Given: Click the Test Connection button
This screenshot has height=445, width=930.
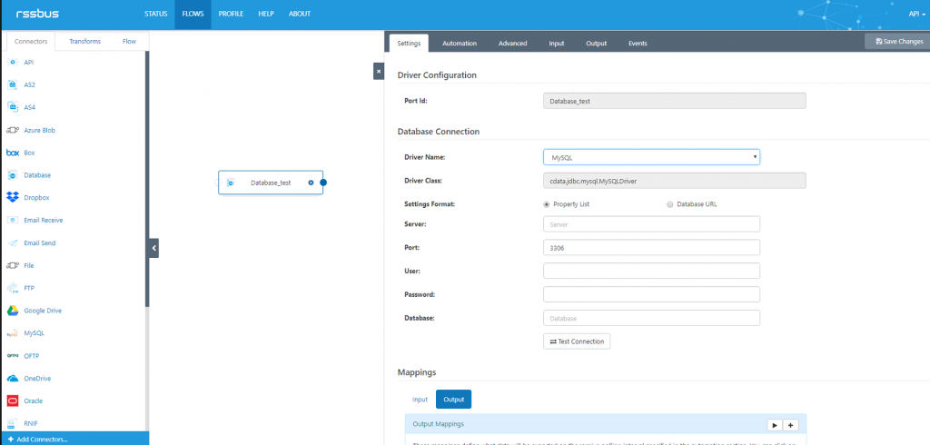Looking at the screenshot, I should (x=577, y=341).
